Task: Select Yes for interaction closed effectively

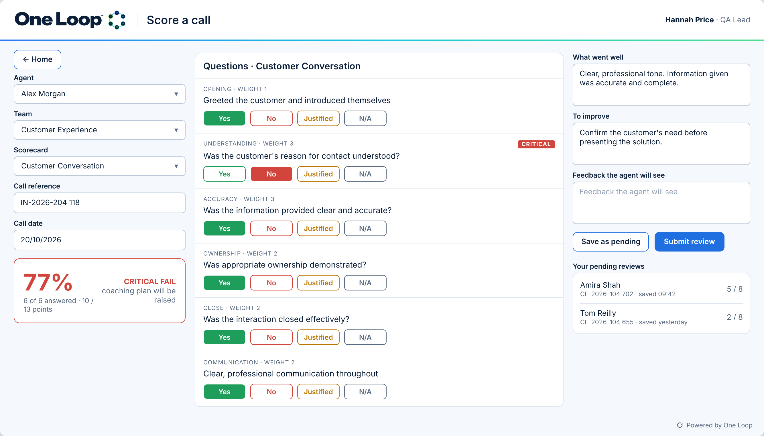Action: [225, 337]
